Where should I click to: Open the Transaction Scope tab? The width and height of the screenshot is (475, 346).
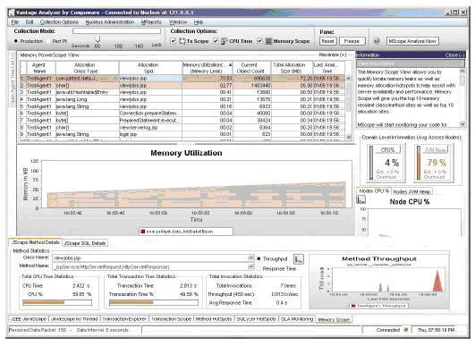(x=171, y=319)
